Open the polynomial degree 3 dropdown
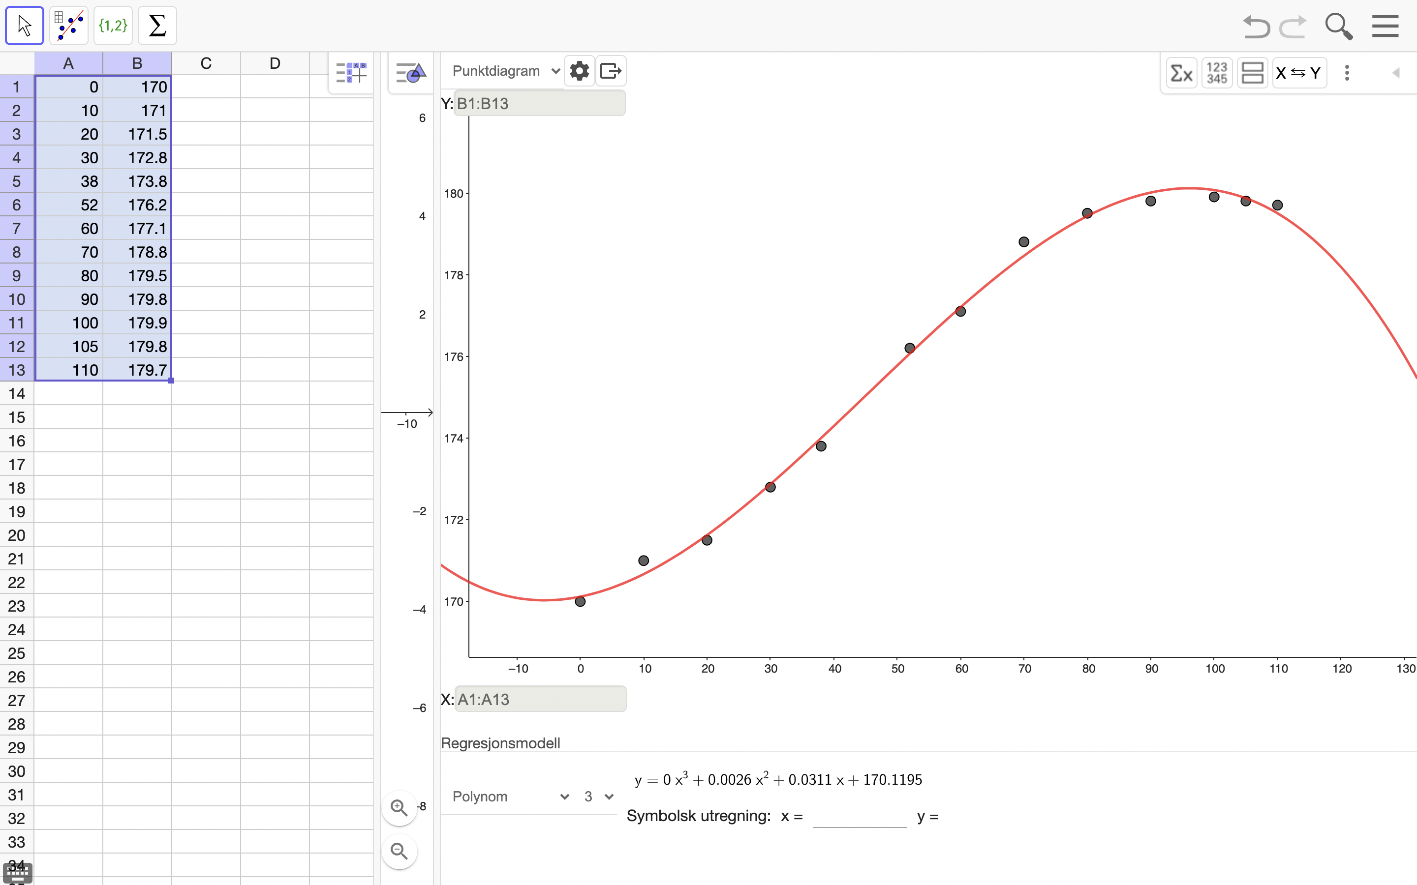This screenshot has width=1417, height=885. pos(598,796)
